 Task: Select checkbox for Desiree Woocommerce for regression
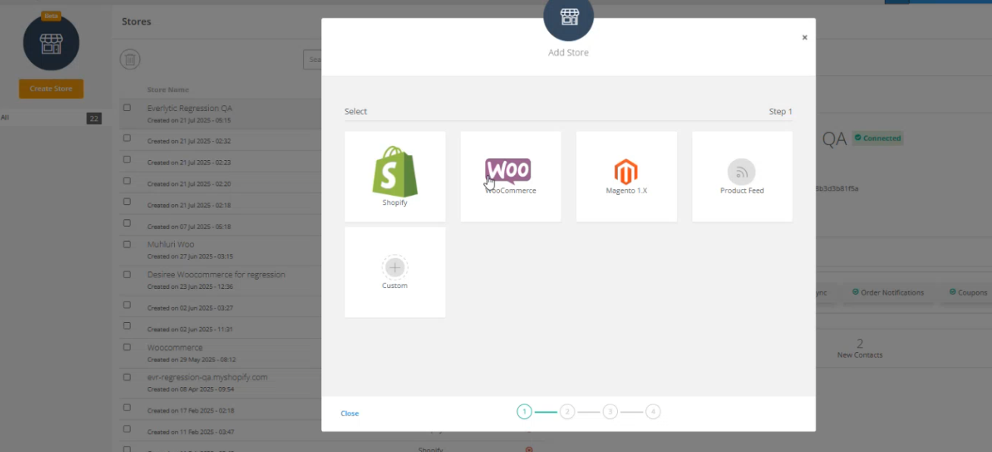pyautogui.click(x=127, y=274)
